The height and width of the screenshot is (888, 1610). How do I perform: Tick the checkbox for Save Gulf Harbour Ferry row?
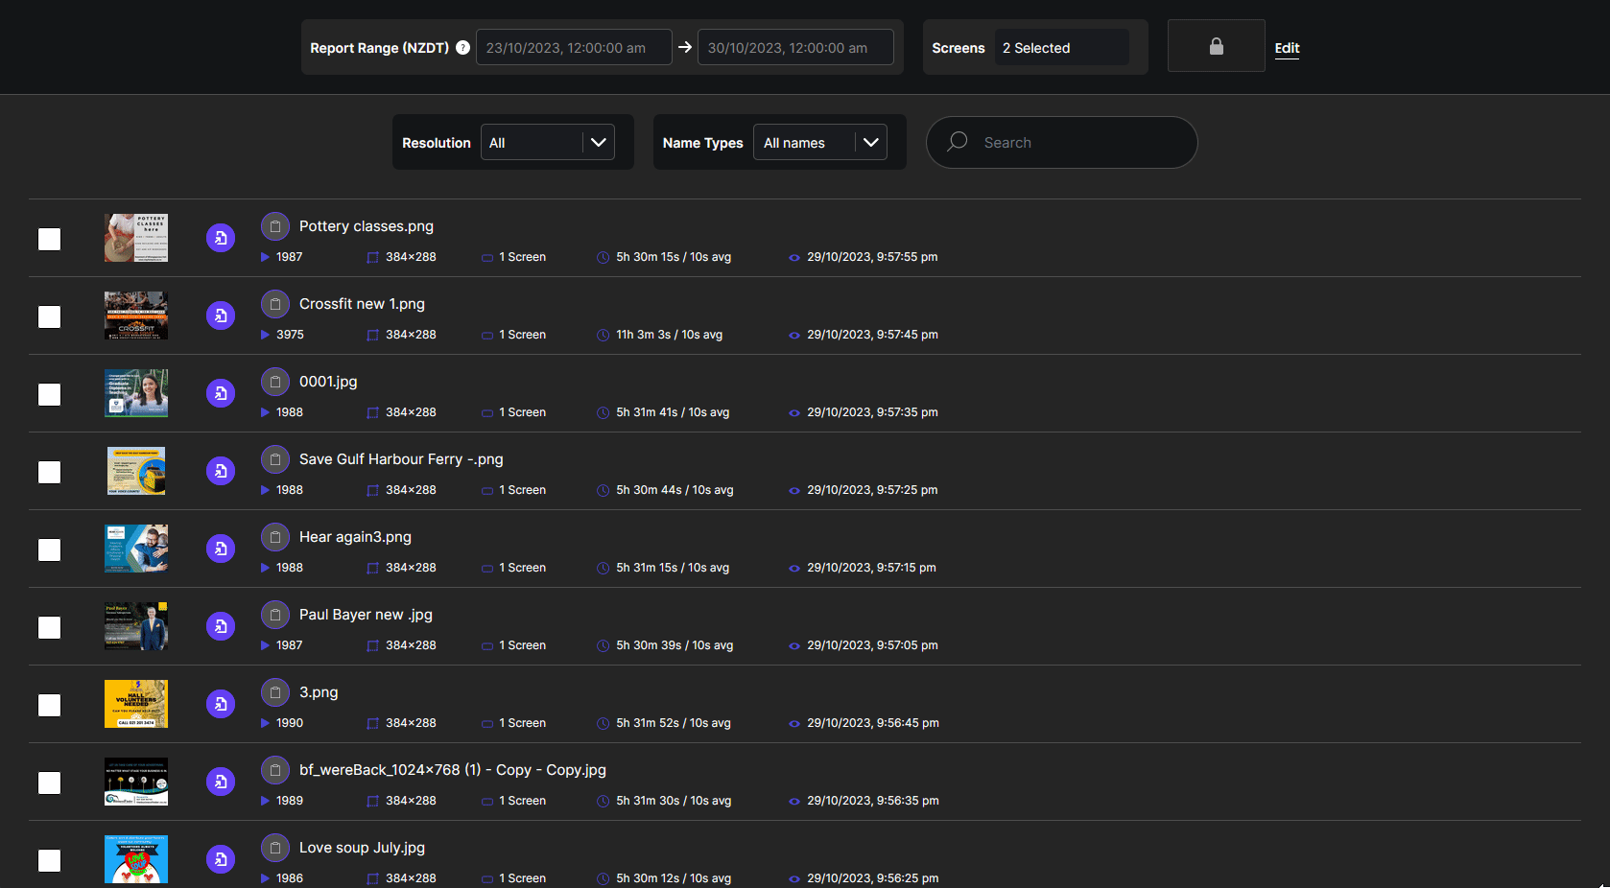pos(49,472)
